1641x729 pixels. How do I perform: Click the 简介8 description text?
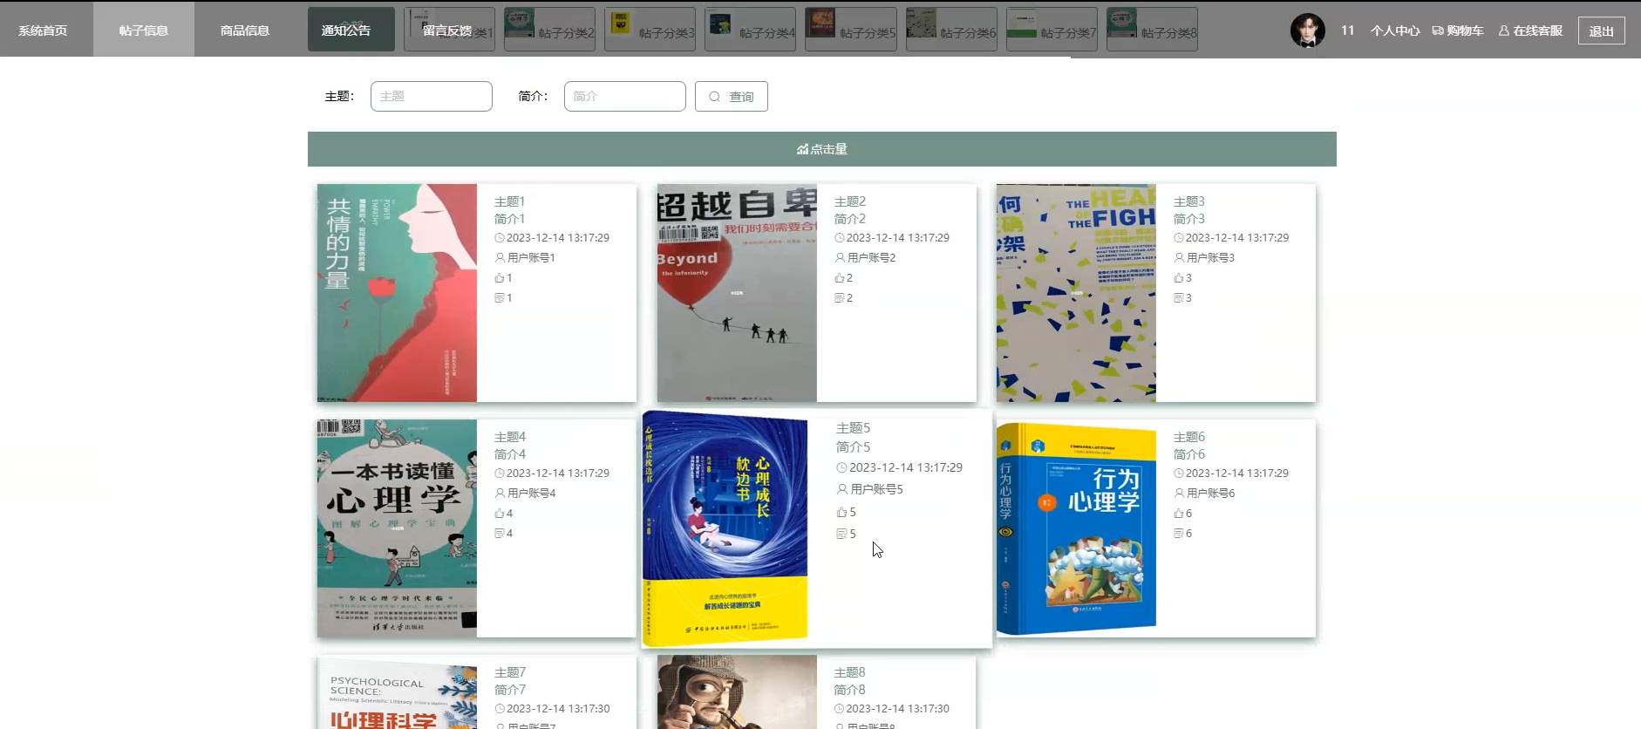tap(849, 690)
